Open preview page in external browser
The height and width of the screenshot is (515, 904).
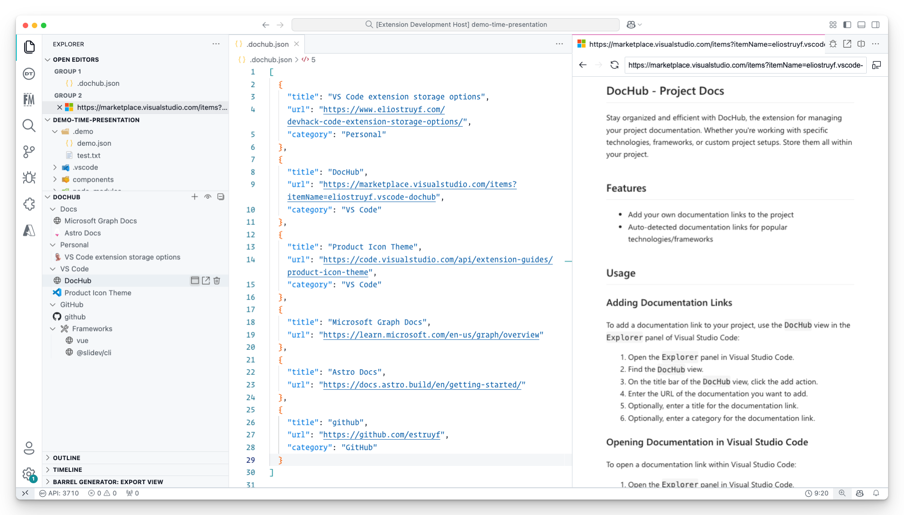point(847,44)
